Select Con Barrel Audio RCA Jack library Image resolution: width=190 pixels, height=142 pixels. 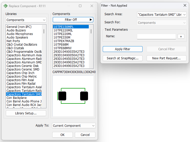(x=24, y=105)
